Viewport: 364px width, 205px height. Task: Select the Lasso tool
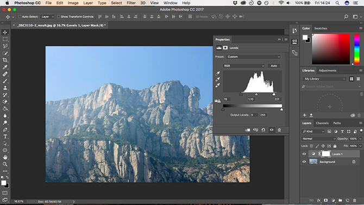pos(5,46)
